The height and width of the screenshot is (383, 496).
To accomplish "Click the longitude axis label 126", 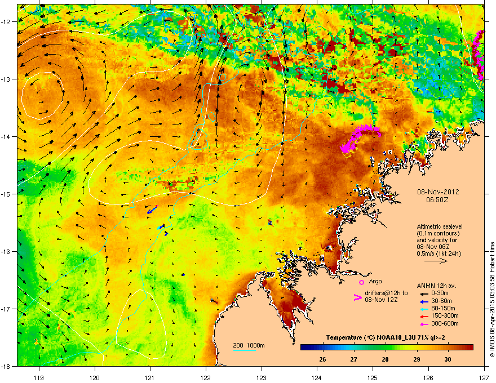I will (x=428, y=377).
